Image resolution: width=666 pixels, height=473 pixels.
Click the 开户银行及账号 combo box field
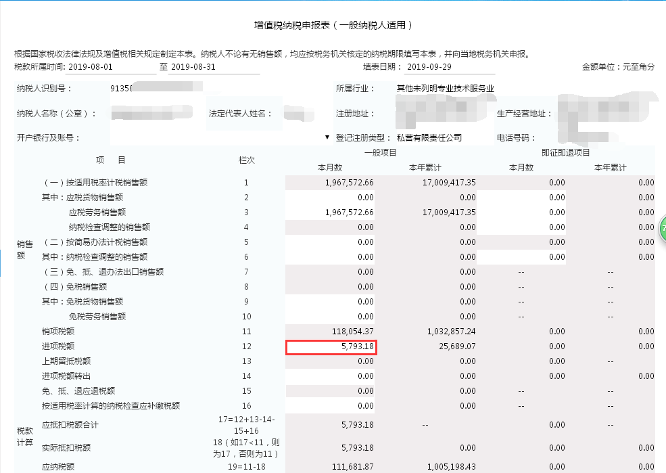coord(221,137)
